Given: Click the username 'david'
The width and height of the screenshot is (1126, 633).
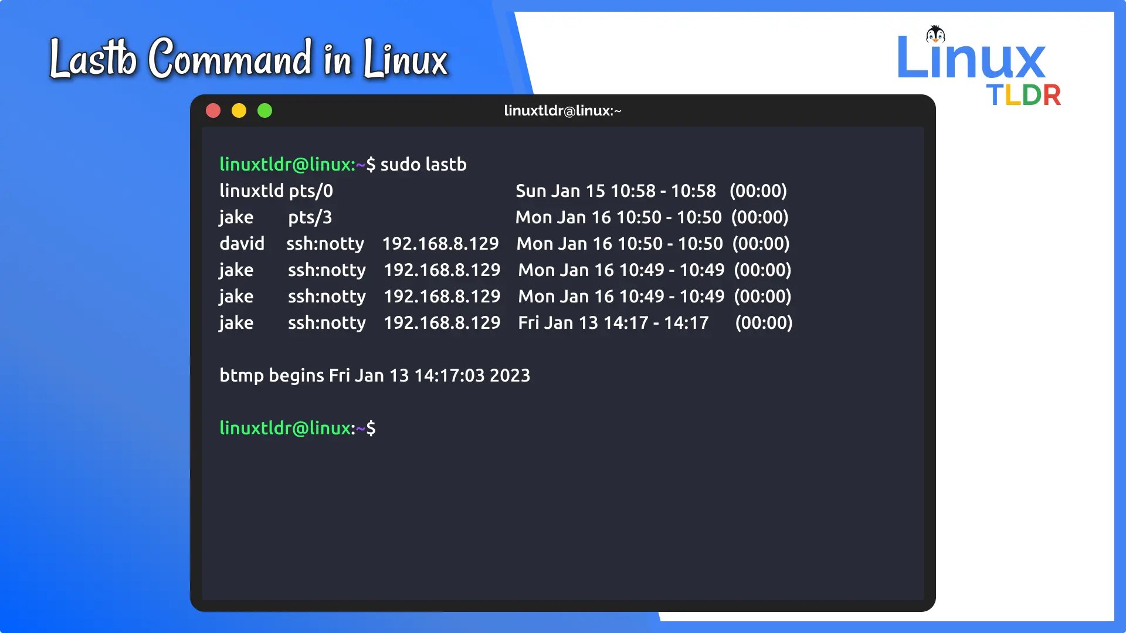Looking at the screenshot, I should coord(242,244).
